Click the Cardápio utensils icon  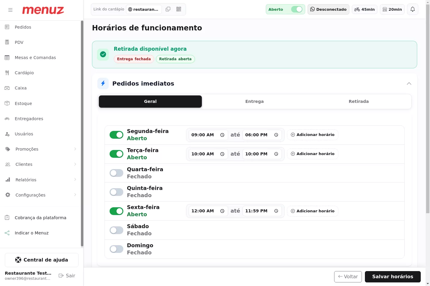pyautogui.click(x=7, y=73)
